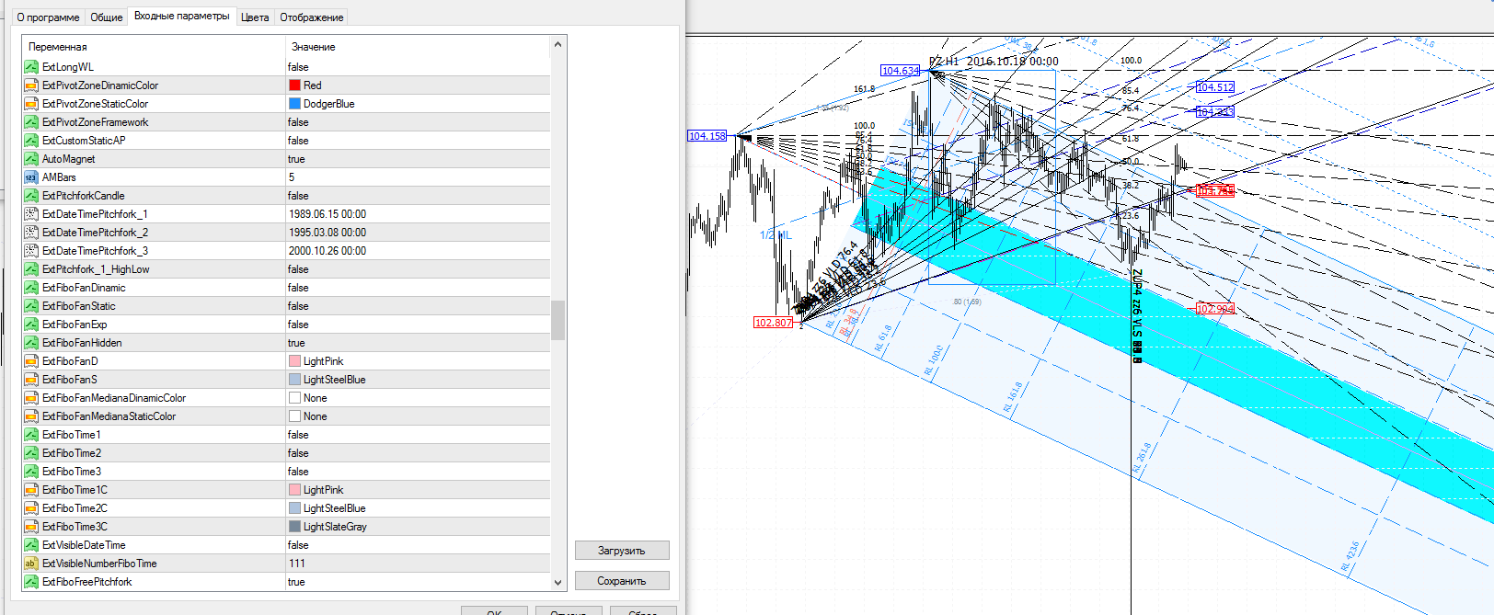This screenshot has width=1494, height=615.
Task: Click the icon beside ExtPitchforkCandle
Action: pyautogui.click(x=31, y=196)
